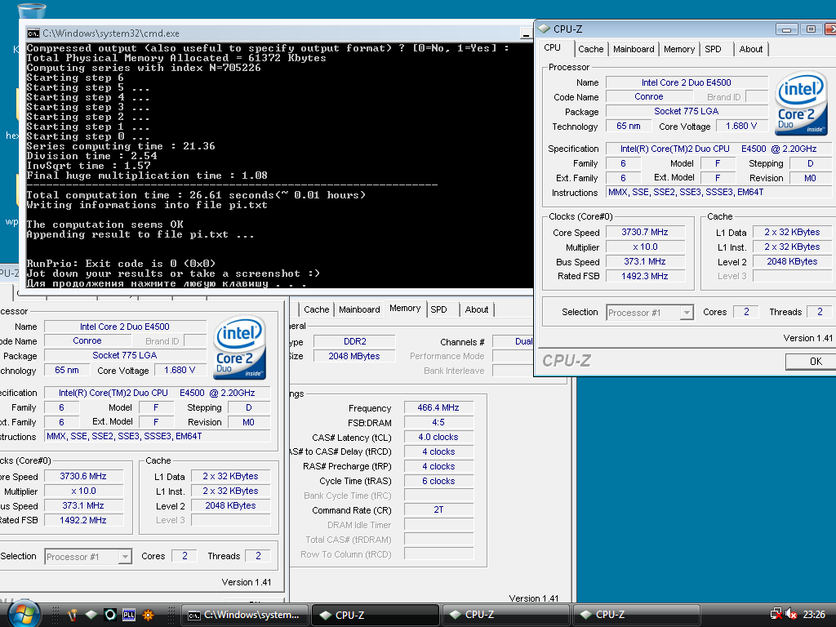
Task: Click the Core Speed 3730.6 MHz field, lower-left CPU-Z
Action: pyautogui.click(x=84, y=476)
